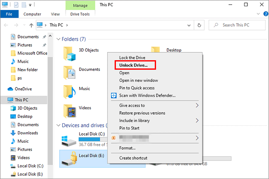Select Pin to Quick access

137,88
